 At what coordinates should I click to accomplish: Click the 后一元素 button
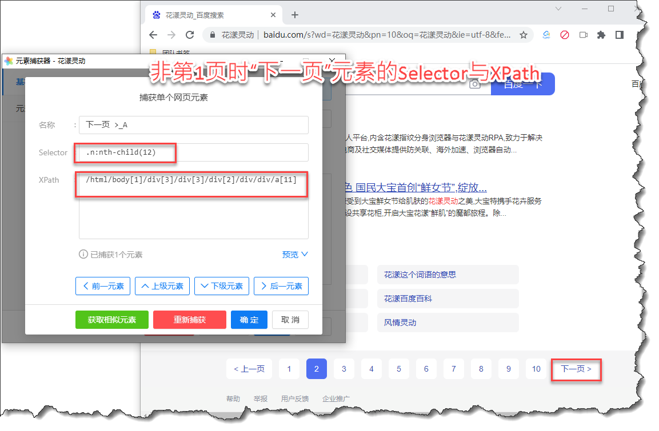point(282,286)
